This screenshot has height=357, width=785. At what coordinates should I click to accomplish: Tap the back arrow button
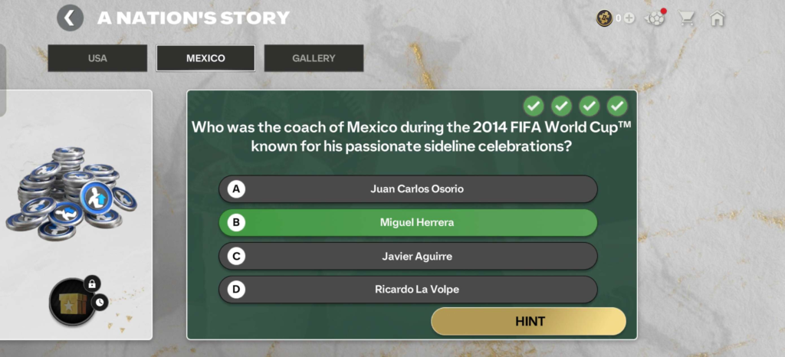[71, 18]
